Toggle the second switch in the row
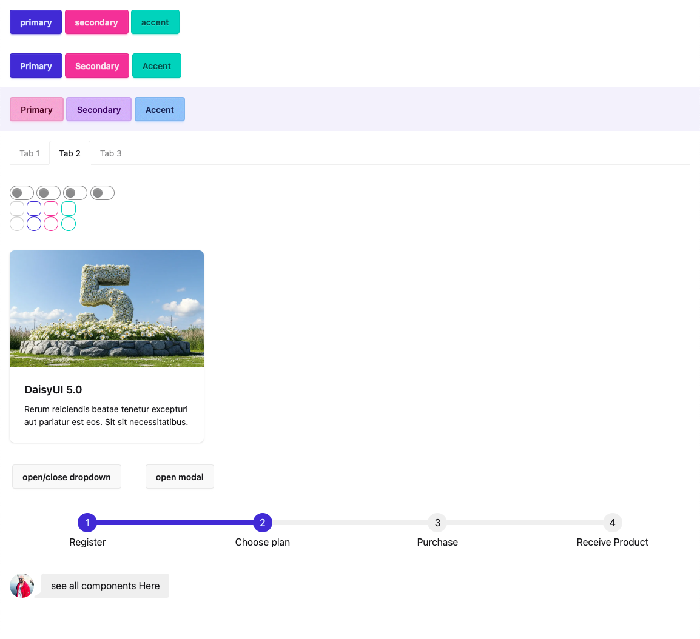The height and width of the screenshot is (639, 700). coord(49,192)
